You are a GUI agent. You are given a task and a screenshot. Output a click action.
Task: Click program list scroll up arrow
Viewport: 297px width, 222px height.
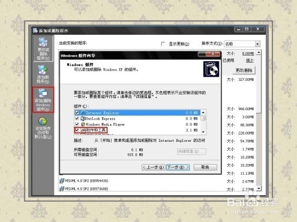(259, 53)
